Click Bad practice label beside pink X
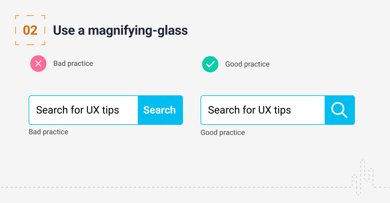The image size is (390, 203). (73, 64)
